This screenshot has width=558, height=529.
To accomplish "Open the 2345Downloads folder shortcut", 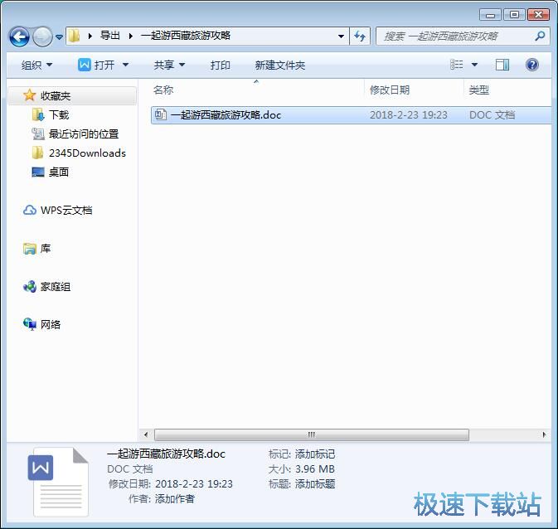I will [88, 153].
